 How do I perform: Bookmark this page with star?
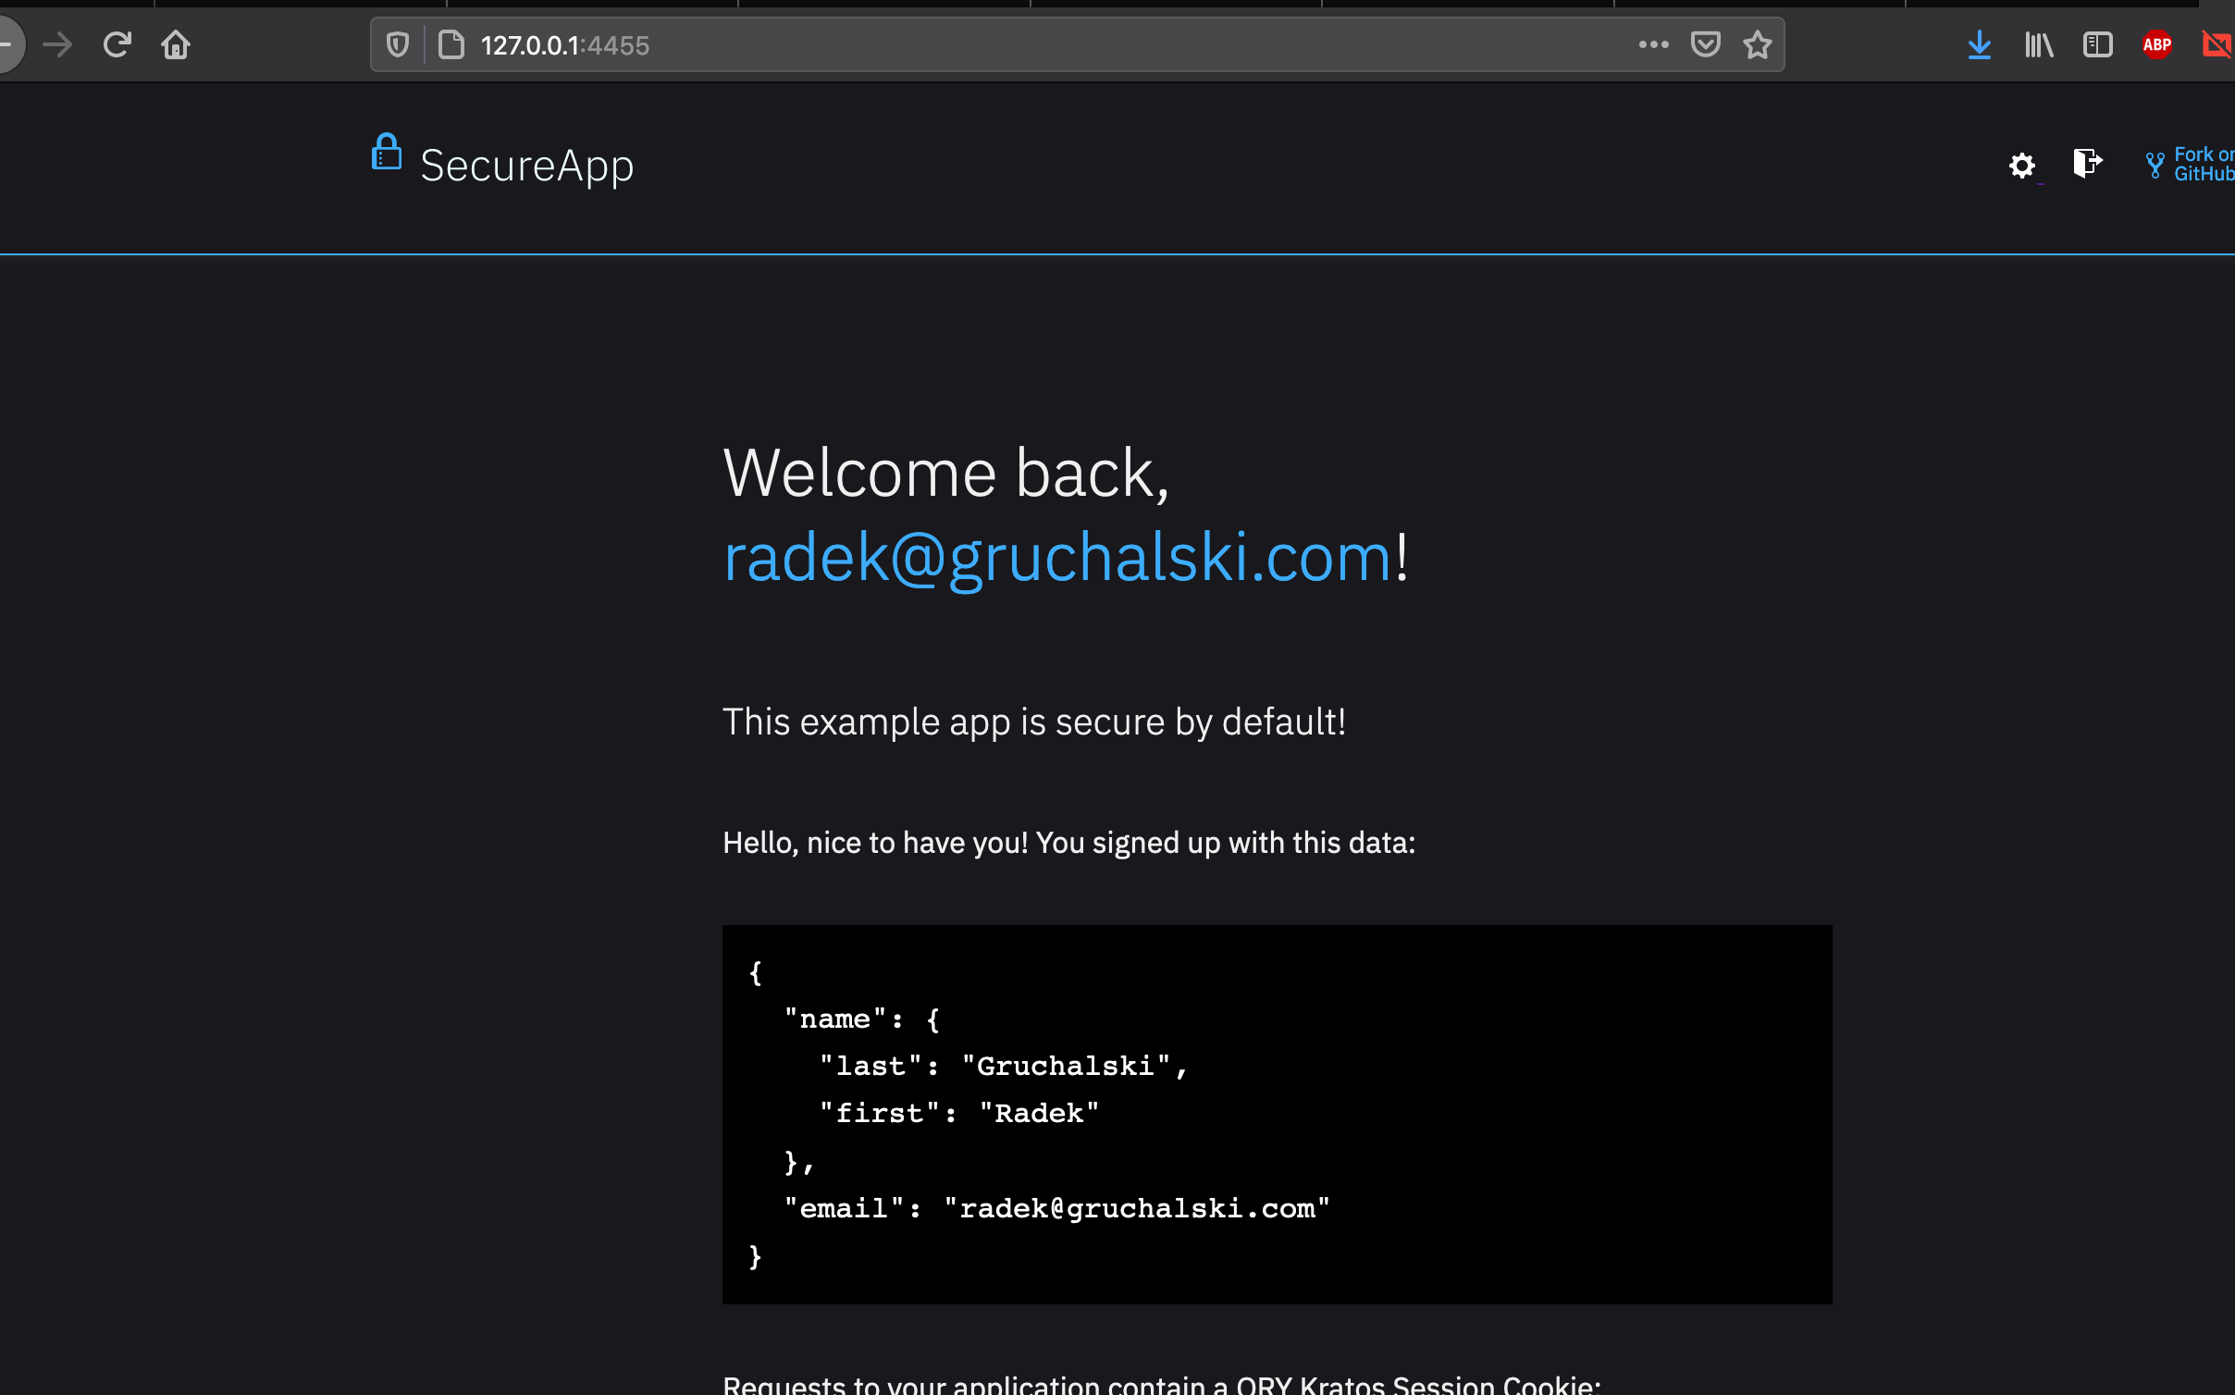coord(1757,44)
